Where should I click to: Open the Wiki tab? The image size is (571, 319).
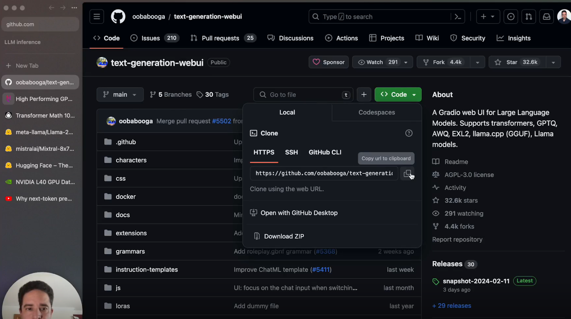point(427,38)
